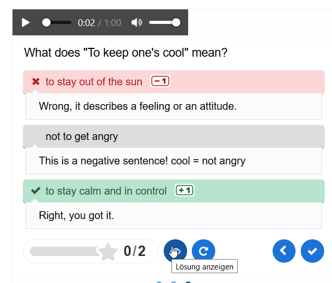Click the 0/2 score display

(134, 252)
